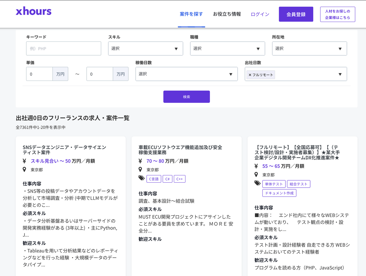Click yen icon on SNSデータエンジニア card
Screen dimensions: 366x276
24,161
